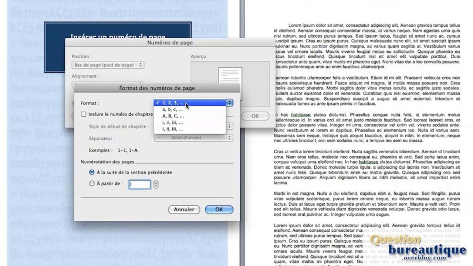Select the "1, 2, 3, ..." format option
Viewport: 473px width, 266px height.
190,103
